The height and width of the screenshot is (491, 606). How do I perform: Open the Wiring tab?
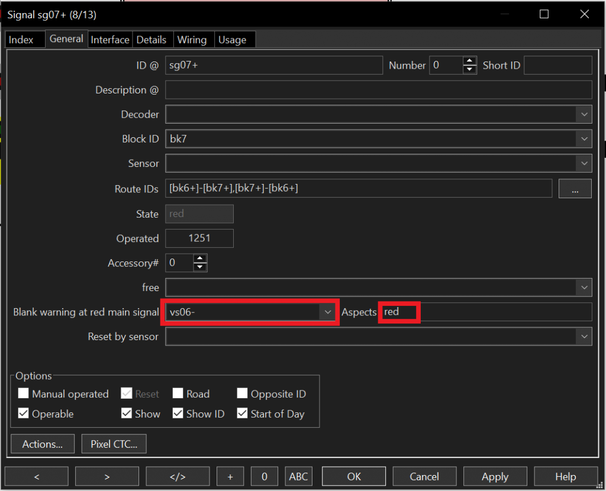192,40
